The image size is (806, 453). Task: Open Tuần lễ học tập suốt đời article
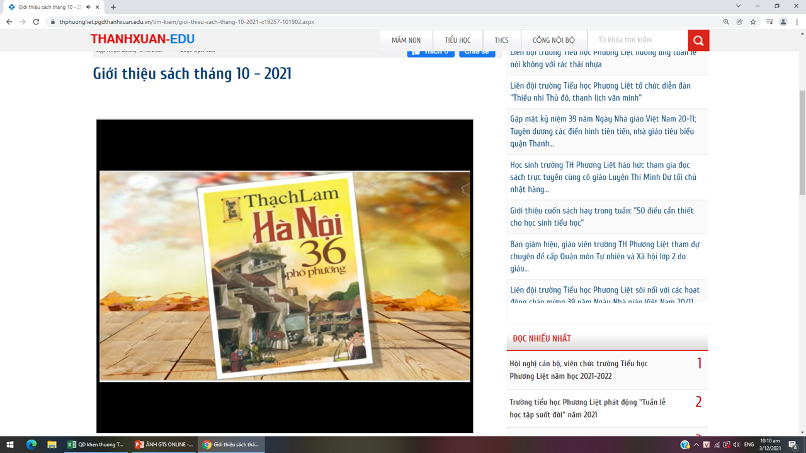pos(587,408)
